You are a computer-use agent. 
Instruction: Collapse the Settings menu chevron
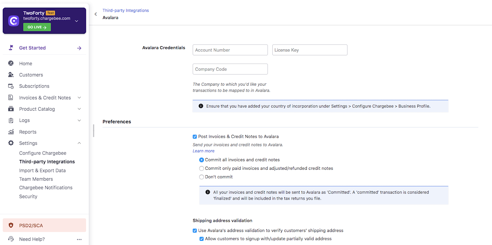pos(79,143)
